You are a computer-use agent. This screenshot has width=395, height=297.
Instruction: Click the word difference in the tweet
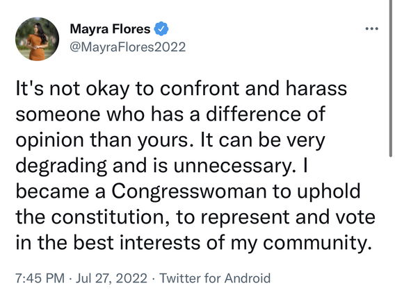[x=253, y=114]
